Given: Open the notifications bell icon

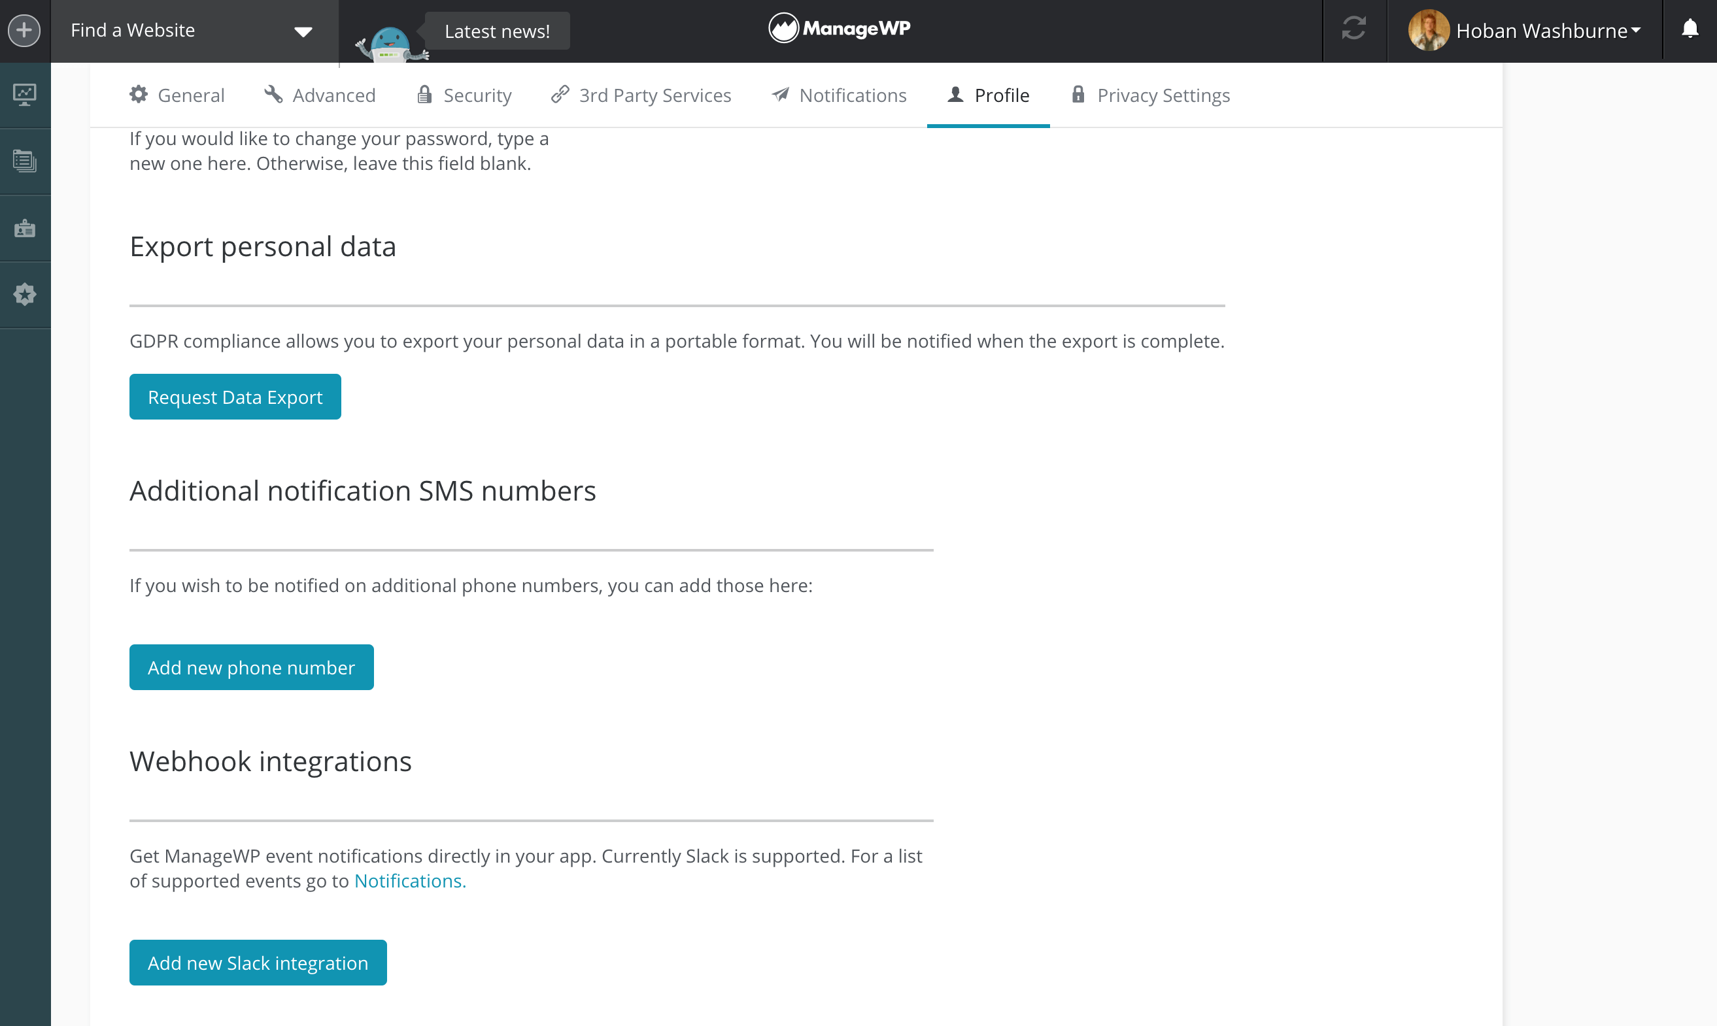Looking at the screenshot, I should click(x=1690, y=29).
